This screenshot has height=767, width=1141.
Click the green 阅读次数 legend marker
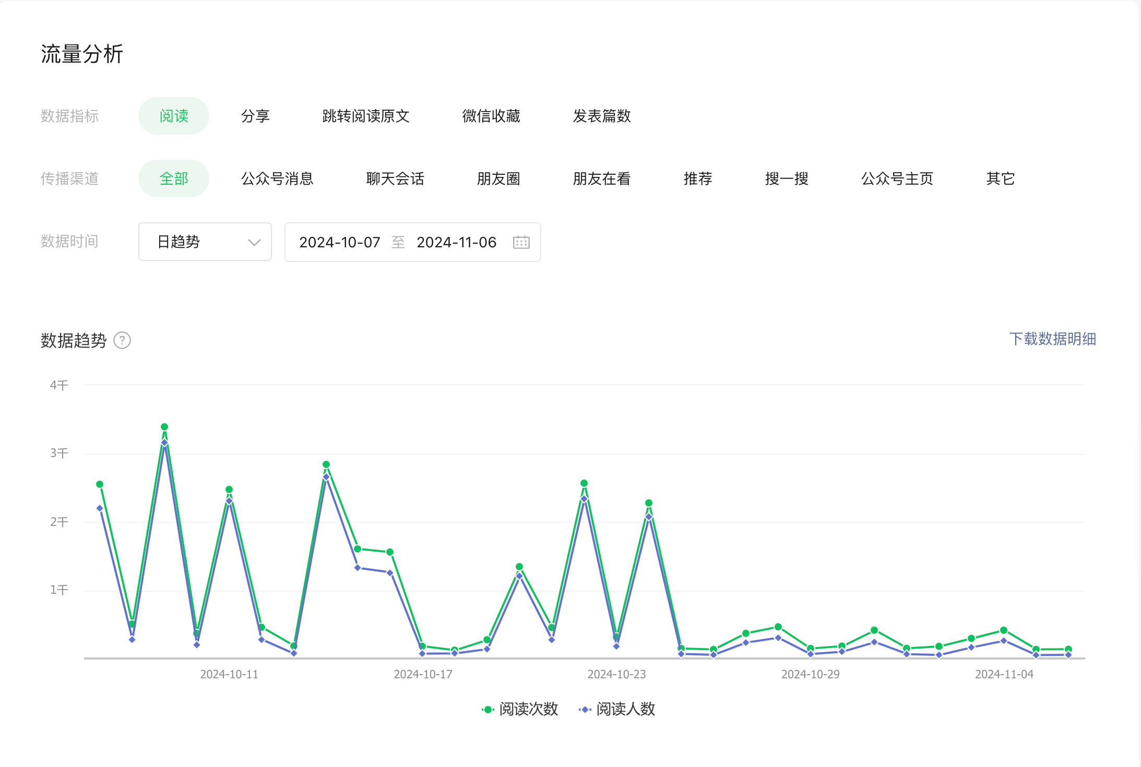[x=488, y=710]
